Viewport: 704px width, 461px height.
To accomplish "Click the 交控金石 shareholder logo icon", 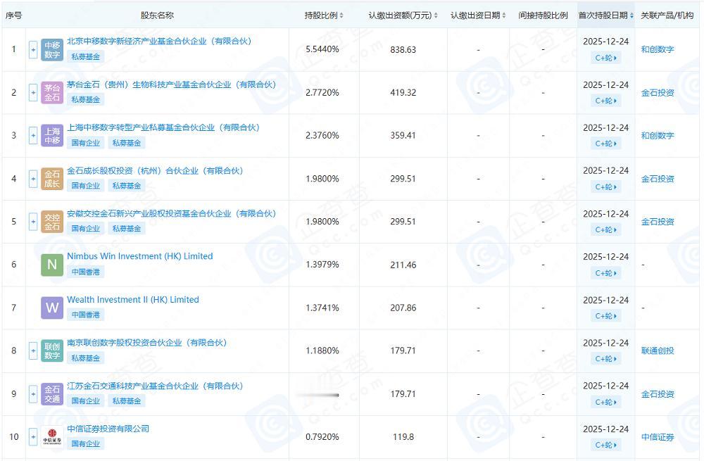I will (52, 222).
